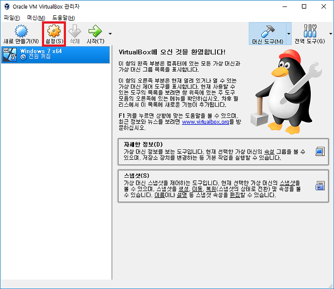
Task: Open Settings (설정) gear icon
Action: click(54, 31)
